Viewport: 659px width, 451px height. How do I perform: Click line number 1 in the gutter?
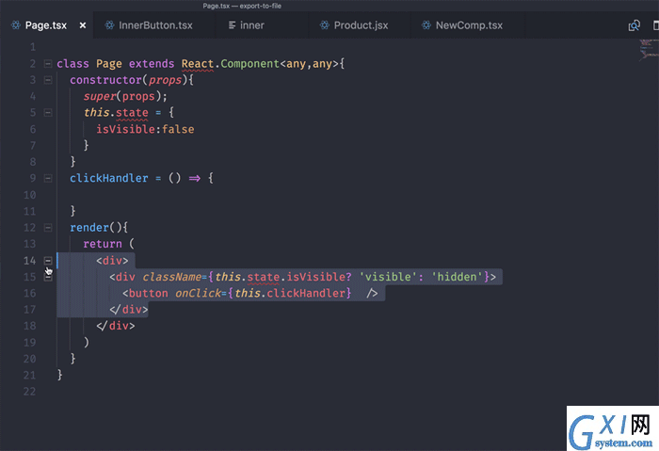tap(32, 47)
